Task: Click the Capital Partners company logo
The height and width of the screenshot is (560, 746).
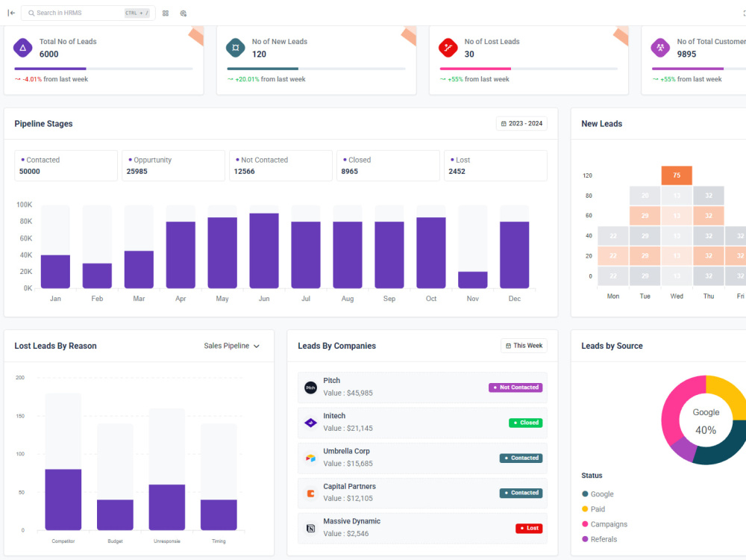Action: click(310, 493)
